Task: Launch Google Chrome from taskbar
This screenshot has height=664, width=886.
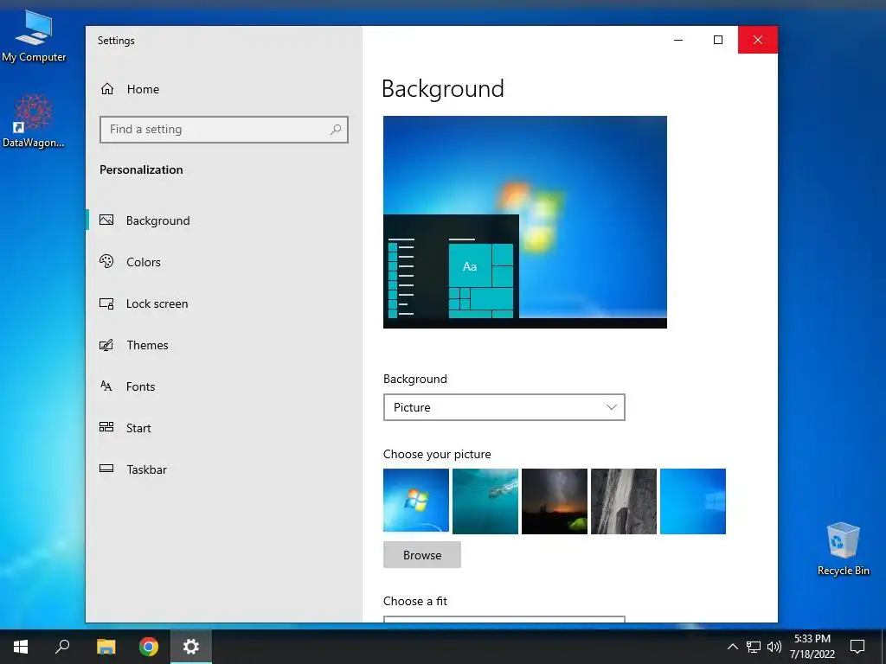Action: tap(149, 647)
